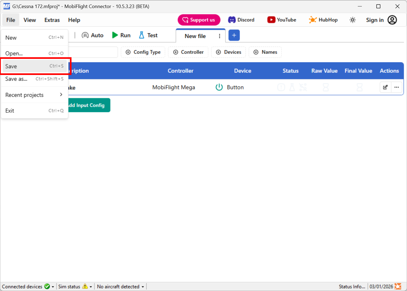Open the Extras menu
This screenshot has height=291, width=407.
click(x=52, y=20)
